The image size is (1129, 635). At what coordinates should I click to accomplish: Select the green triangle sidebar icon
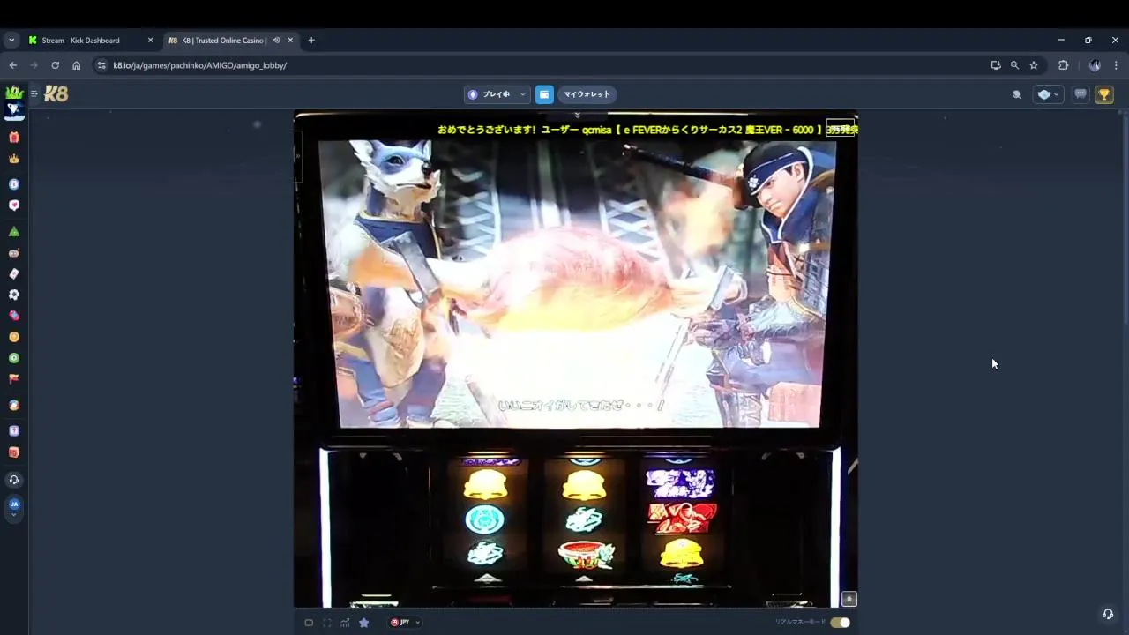[14, 232]
